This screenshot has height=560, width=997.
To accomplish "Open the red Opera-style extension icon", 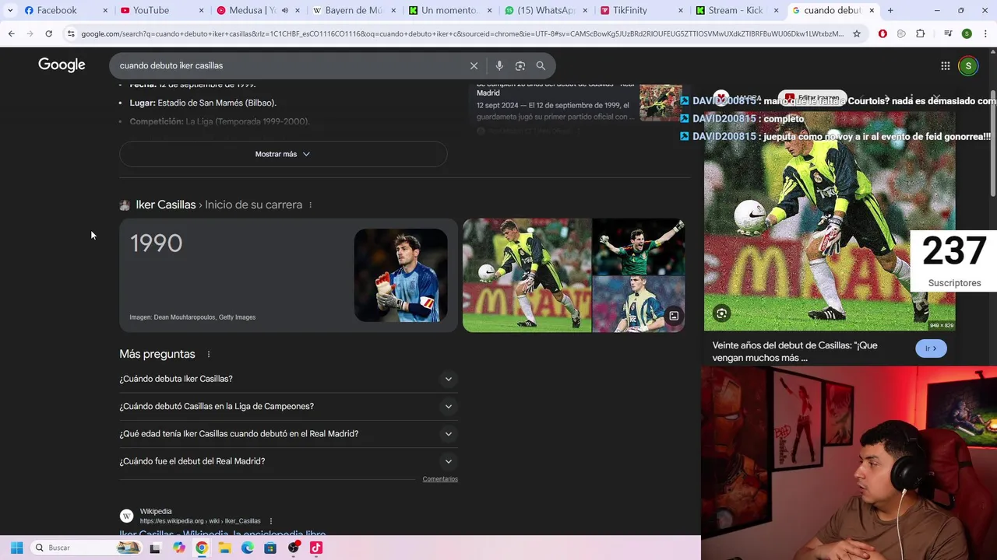I will [883, 33].
